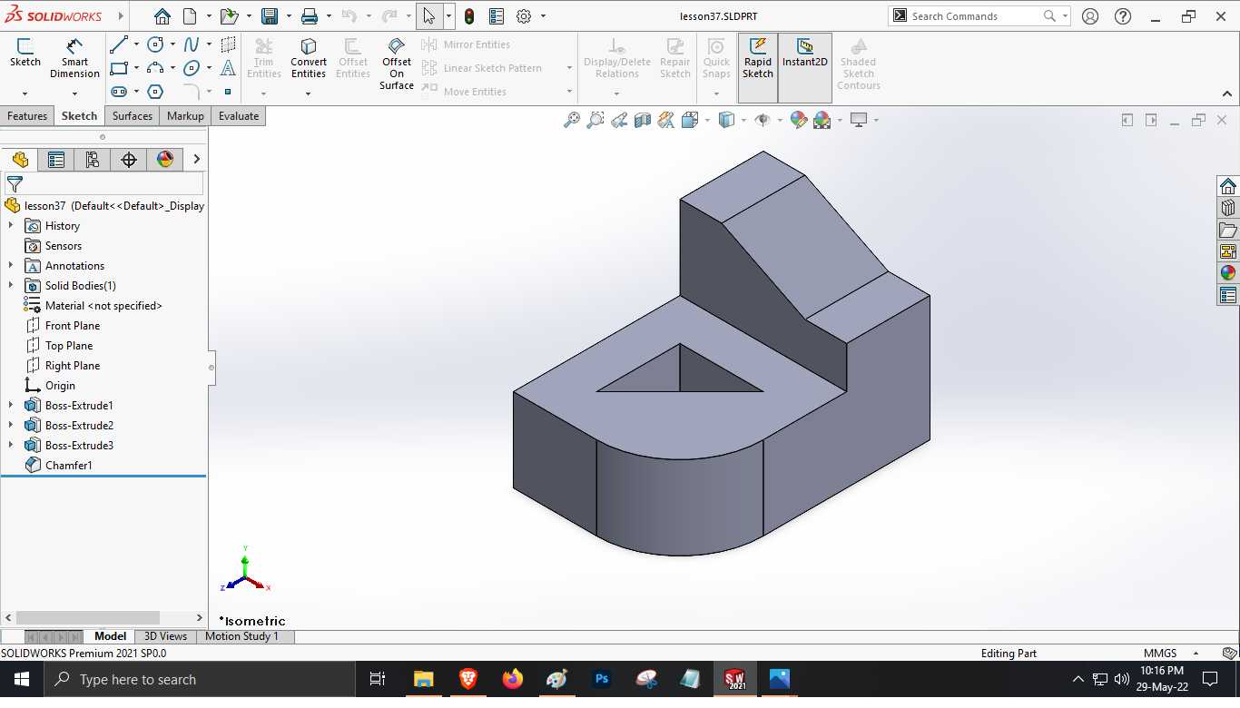Select the Circle sketch tool
Screen dimensions: 1240x708
(x=155, y=44)
